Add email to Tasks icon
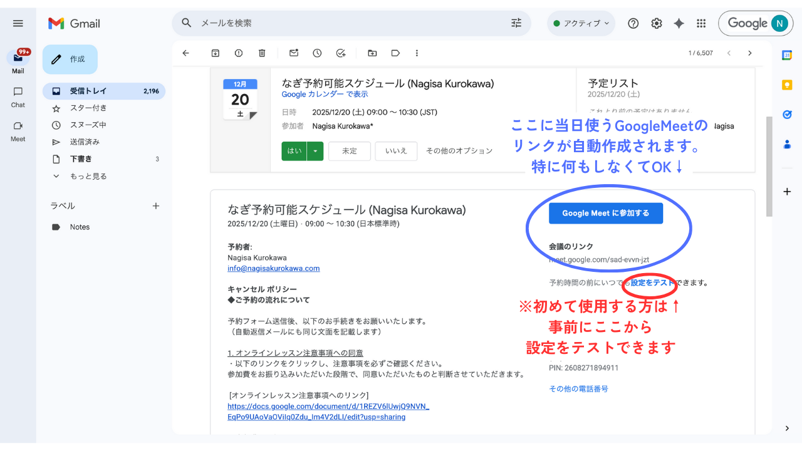Screen dimensions: 802x451 tap(341, 53)
